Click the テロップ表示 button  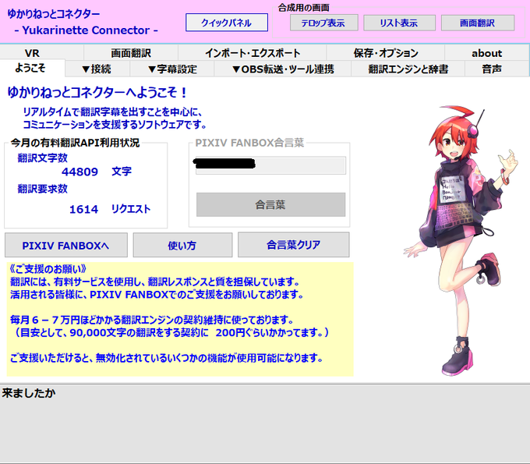click(x=323, y=23)
